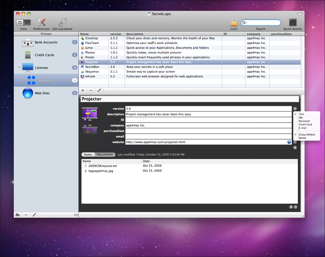Sort by purchaseDate column header
This screenshot has height=257, width=325.
click(x=285, y=34)
